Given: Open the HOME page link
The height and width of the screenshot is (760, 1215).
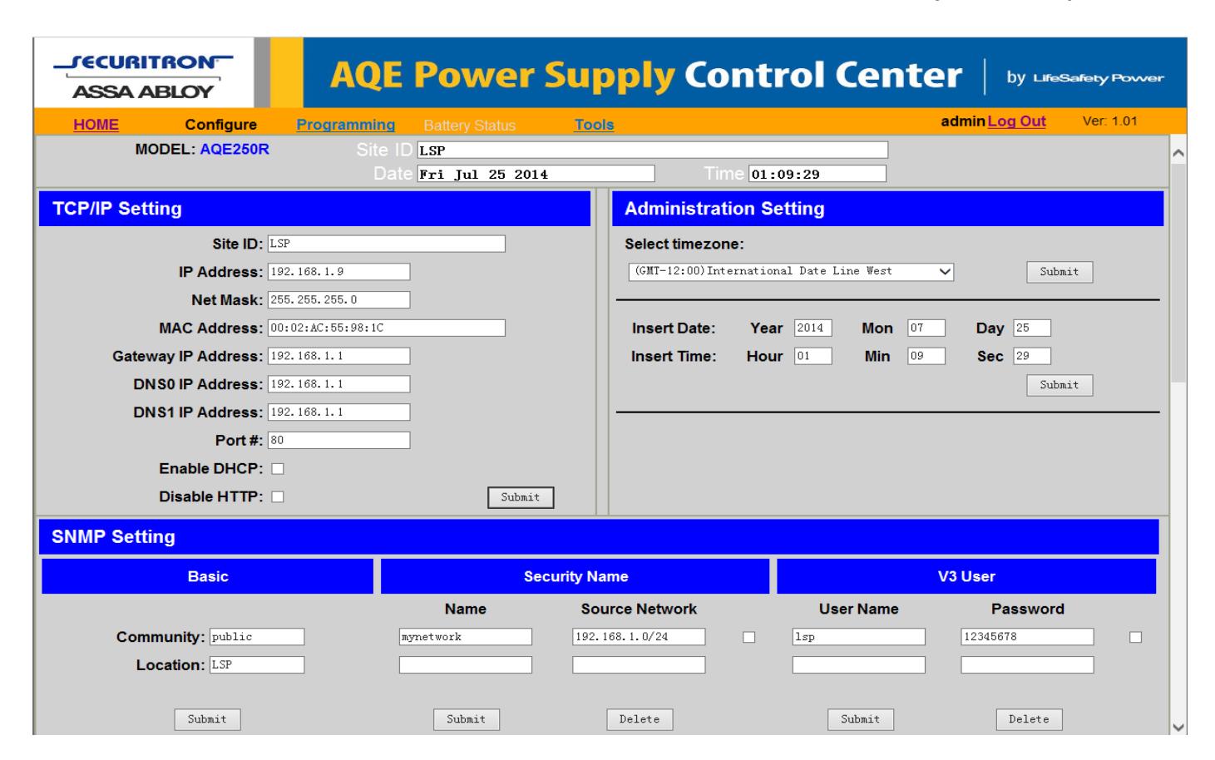Looking at the screenshot, I should (96, 125).
